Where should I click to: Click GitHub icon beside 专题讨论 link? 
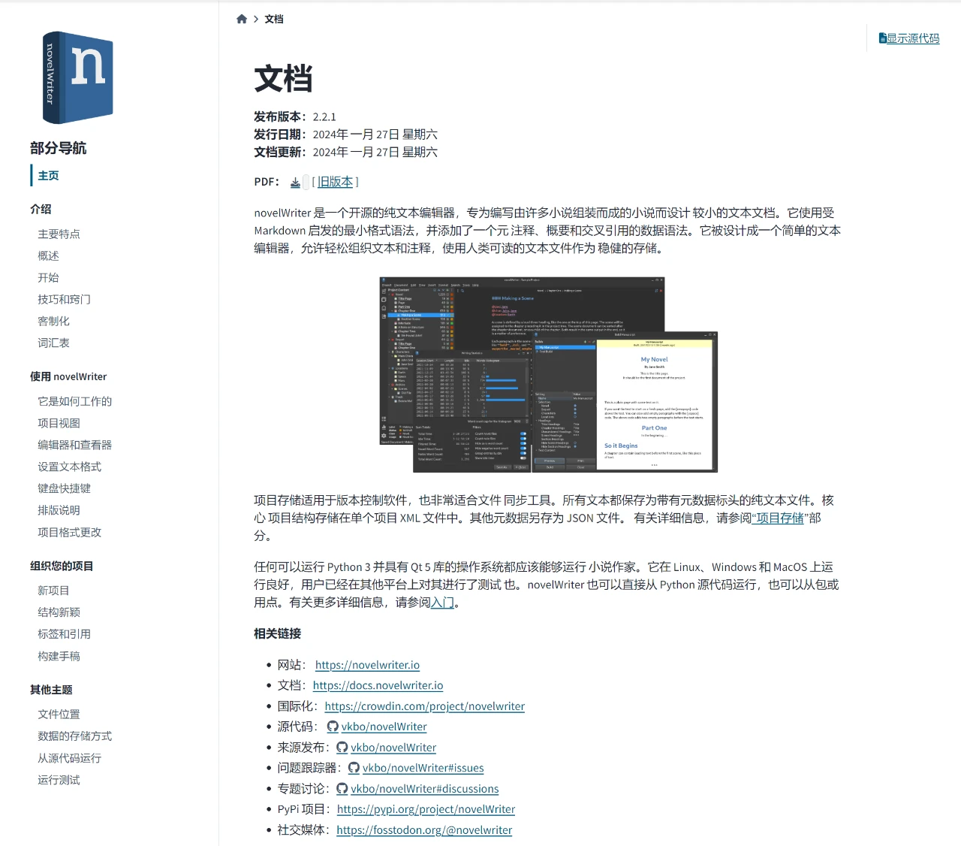coord(342,789)
